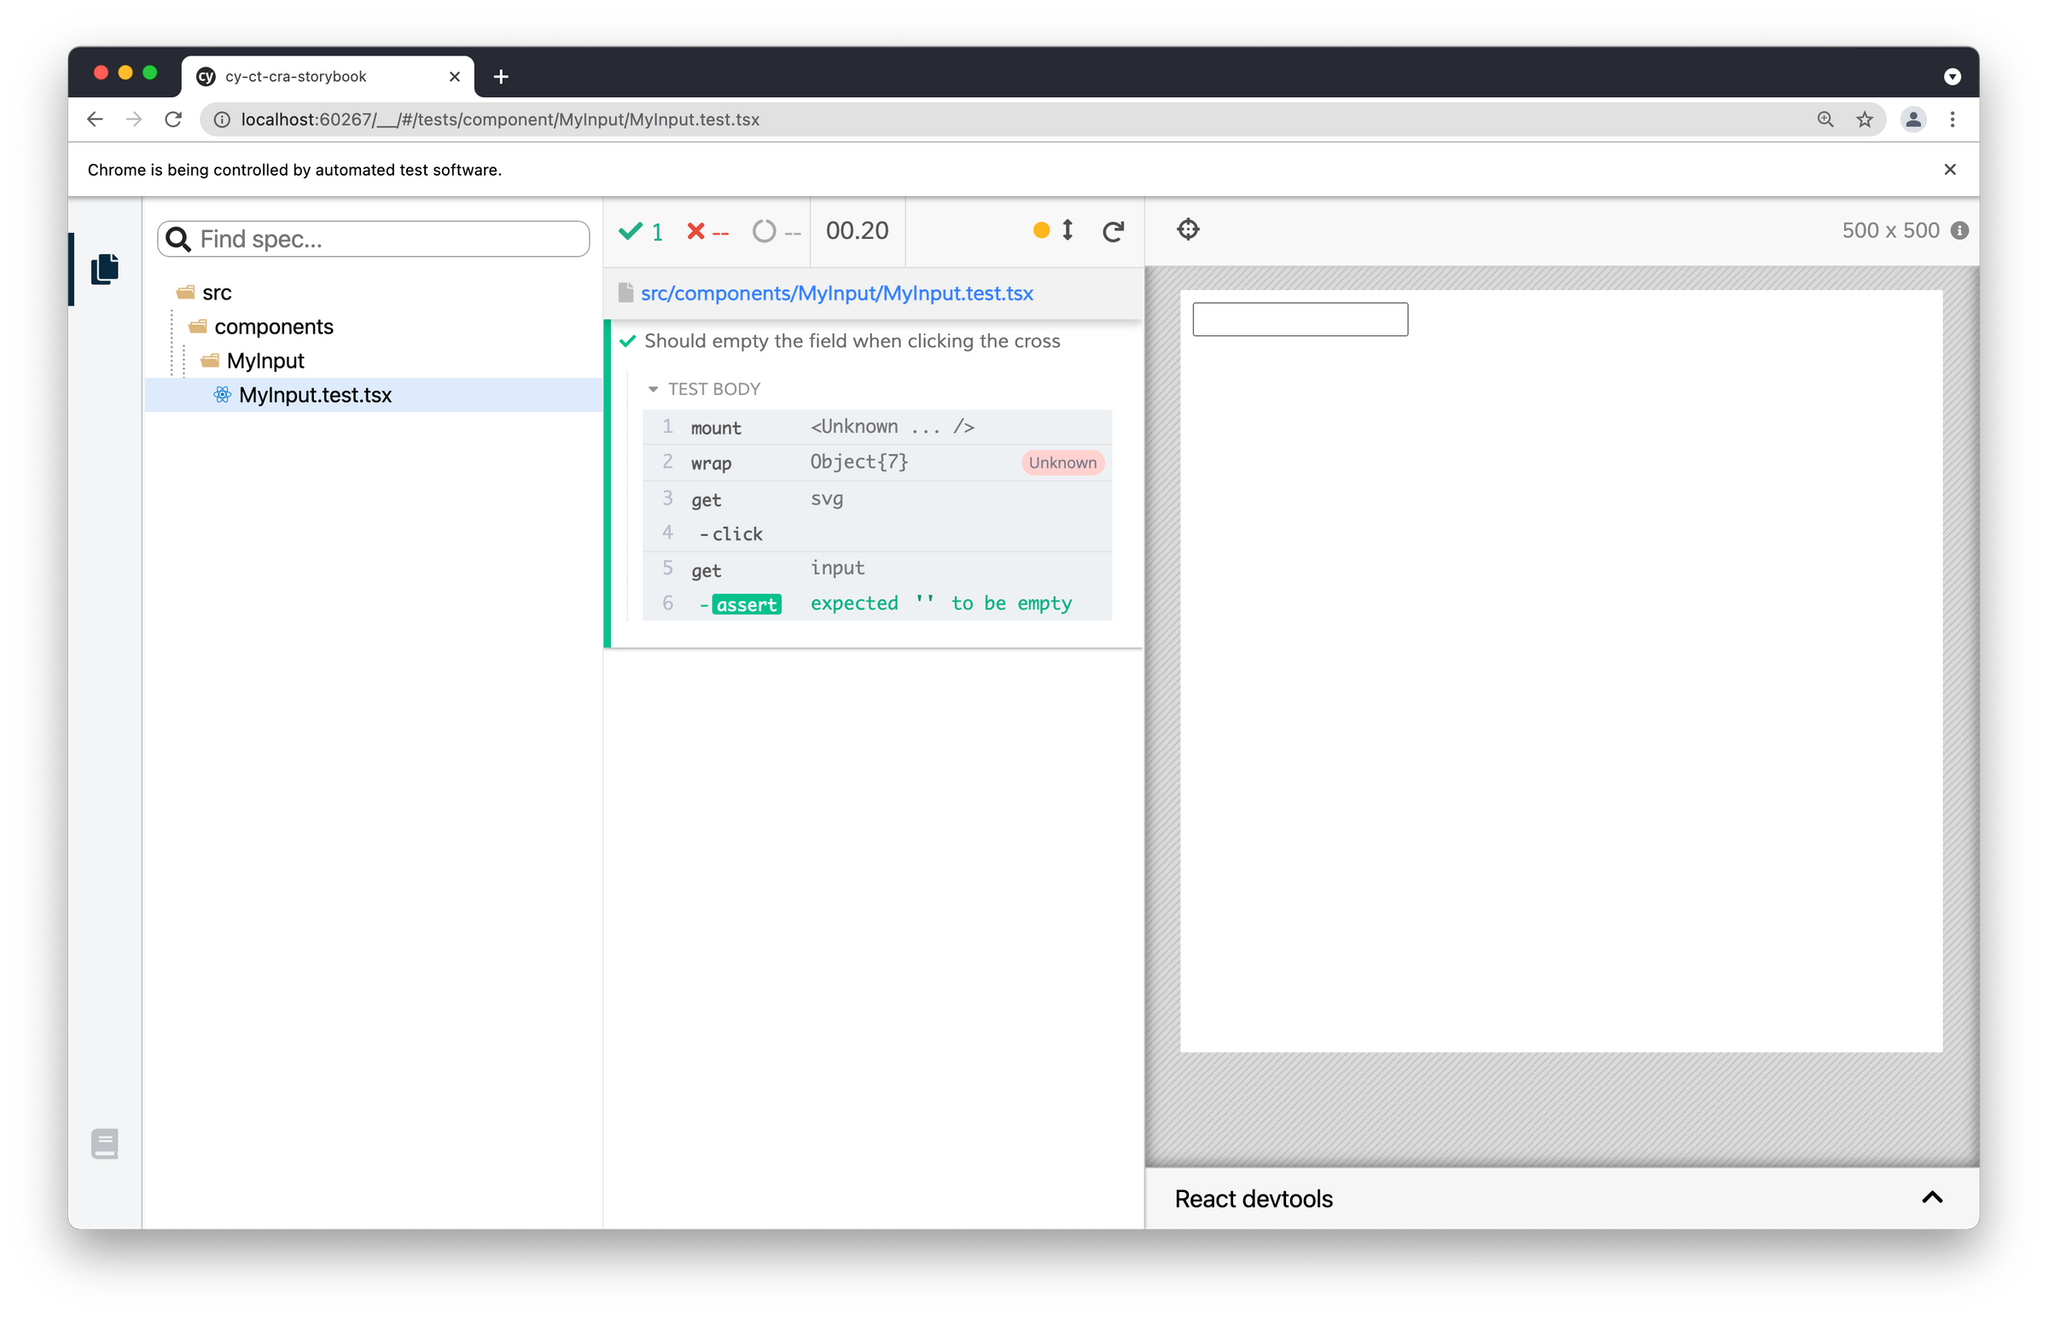Click the rerun tests reload icon
The width and height of the screenshot is (2048, 1320).
(x=1113, y=231)
